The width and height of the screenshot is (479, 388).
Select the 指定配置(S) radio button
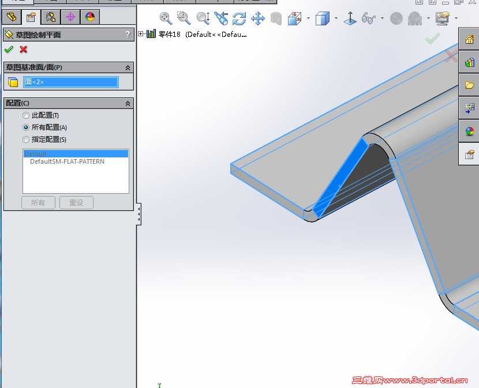tap(26, 140)
